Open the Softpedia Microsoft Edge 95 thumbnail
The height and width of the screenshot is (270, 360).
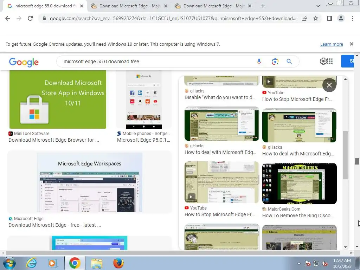pos(144,99)
